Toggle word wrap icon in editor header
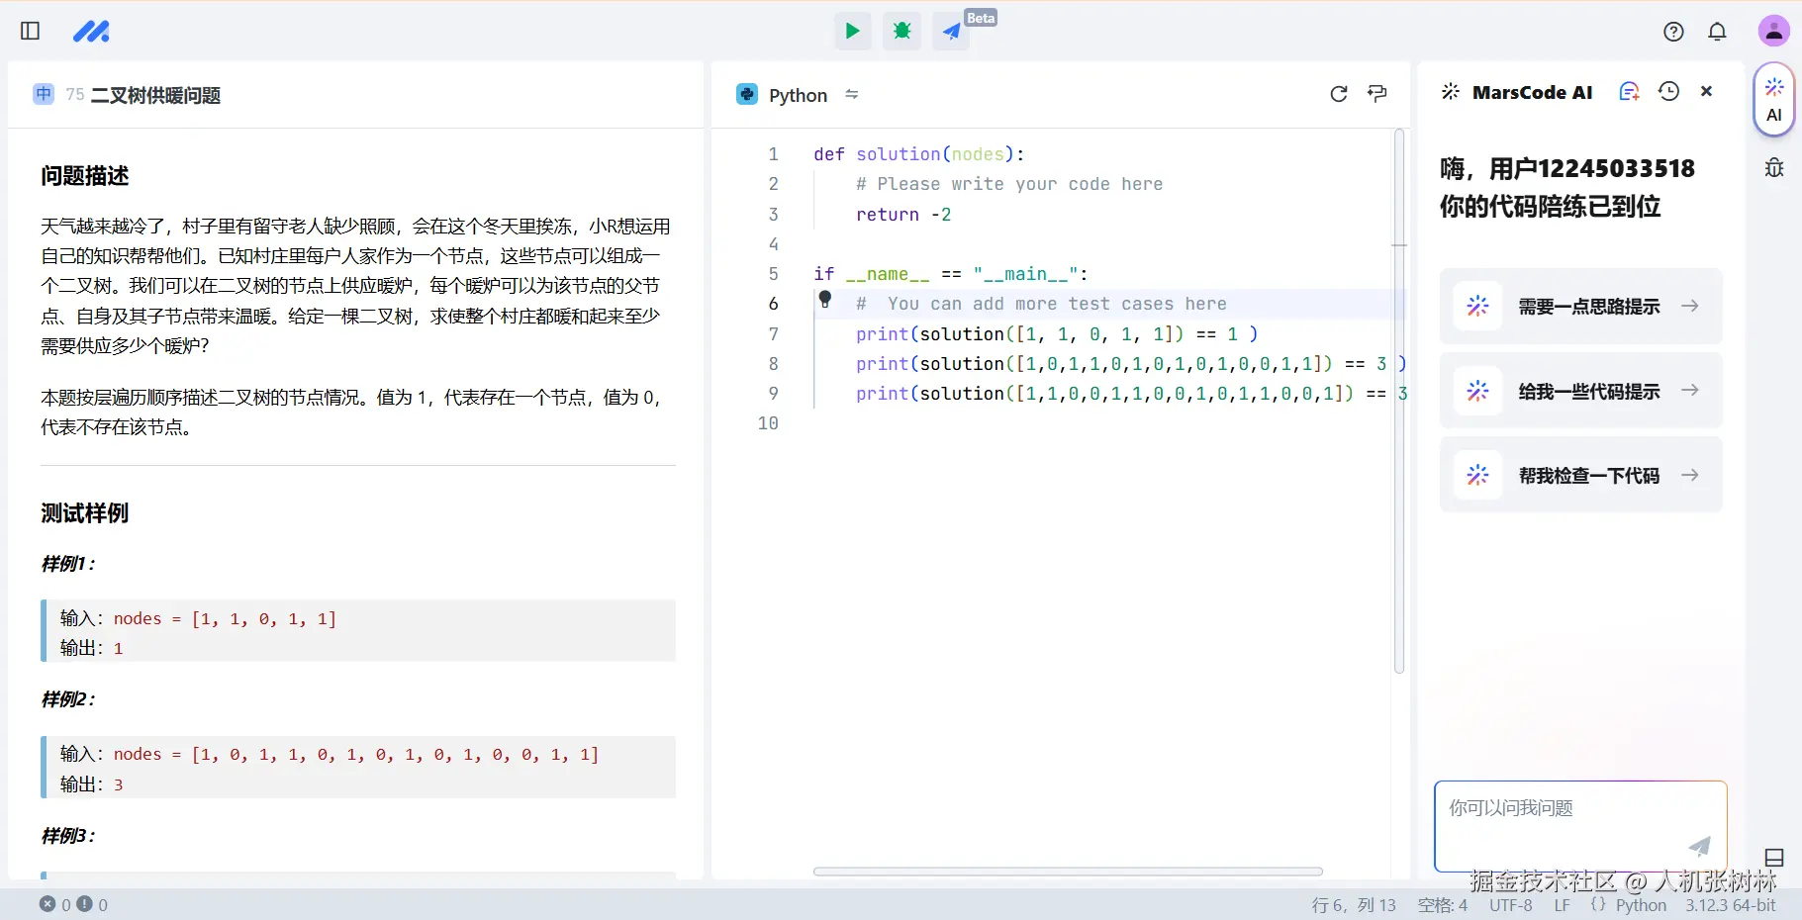 tap(1376, 94)
